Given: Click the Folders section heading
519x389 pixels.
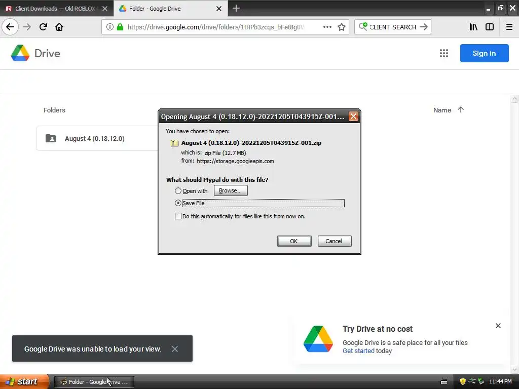Looking at the screenshot, I should pos(54,110).
